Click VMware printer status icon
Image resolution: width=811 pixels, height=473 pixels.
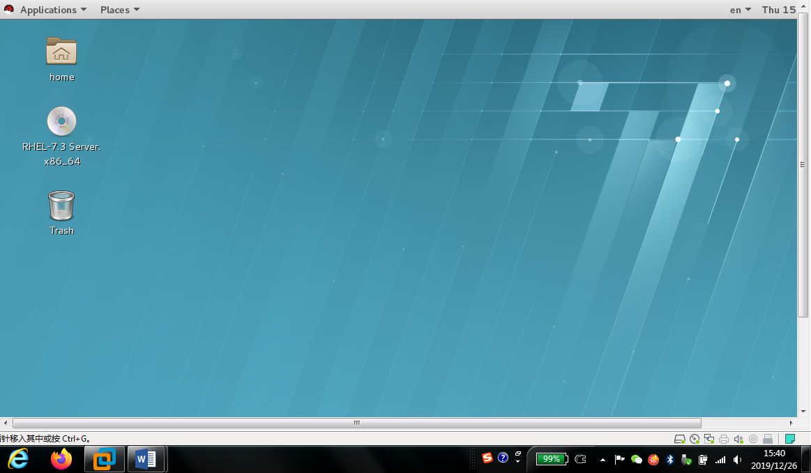[724, 439]
